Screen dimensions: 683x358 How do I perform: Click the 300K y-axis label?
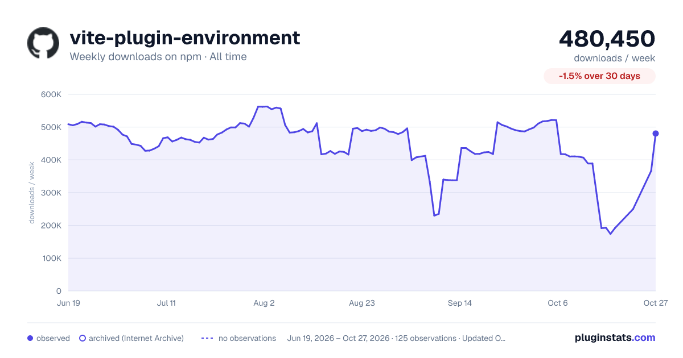(x=51, y=193)
